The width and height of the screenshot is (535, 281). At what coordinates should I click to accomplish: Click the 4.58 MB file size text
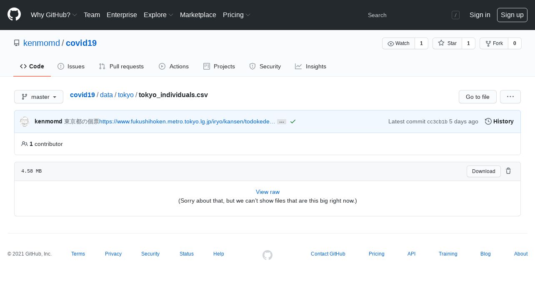coord(31,171)
